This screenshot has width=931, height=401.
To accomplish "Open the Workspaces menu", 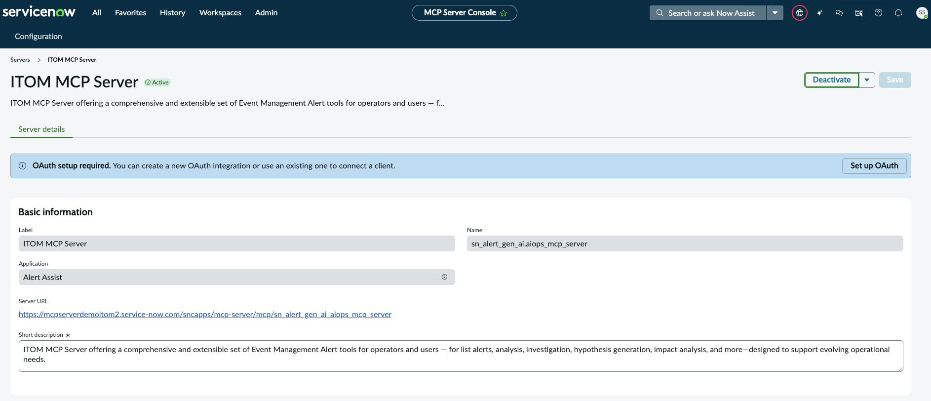I will (x=220, y=13).
